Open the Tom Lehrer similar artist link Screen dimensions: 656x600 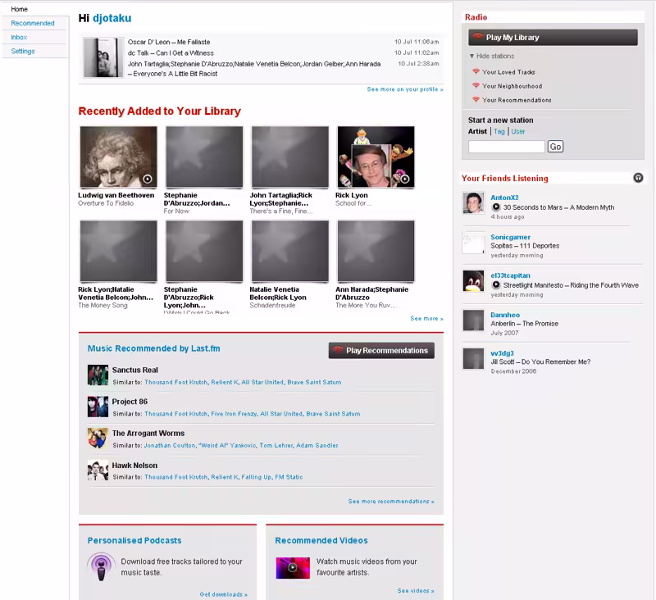(x=276, y=445)
